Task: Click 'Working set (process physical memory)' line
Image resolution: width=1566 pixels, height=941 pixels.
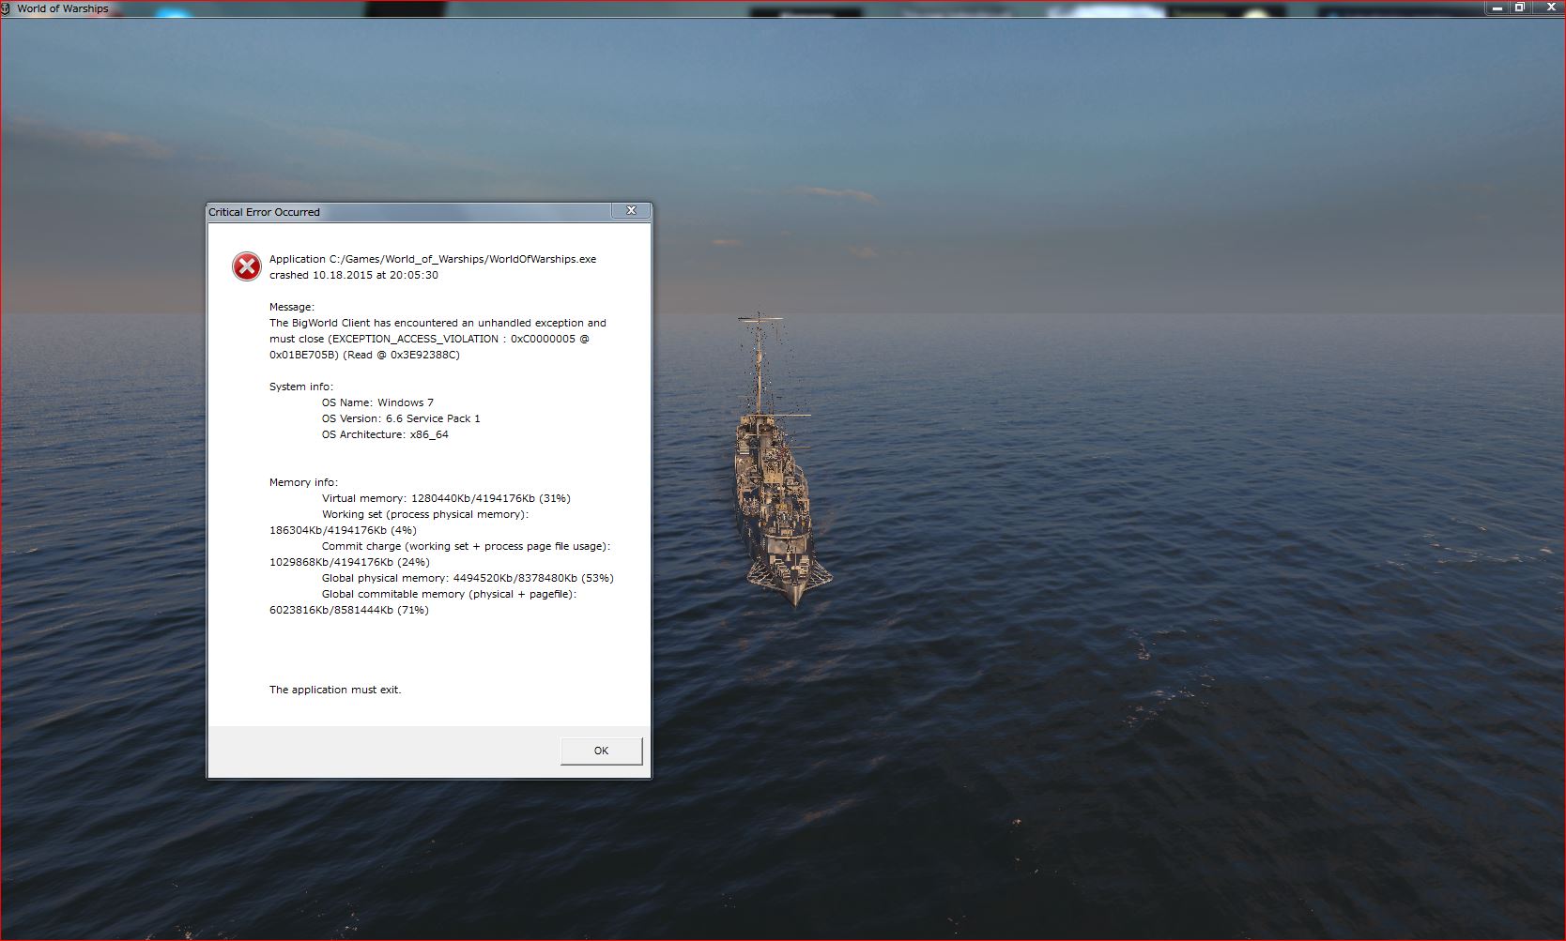Action: 425,514
